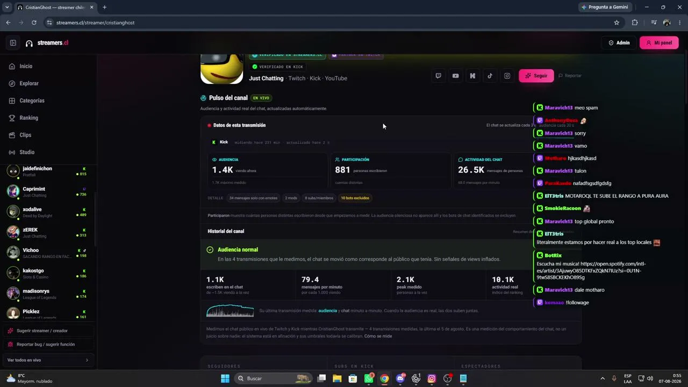The height and width of the screenshot is (387, 688).
Task: Open madisonrys live streamer entry
Action: 48,294
